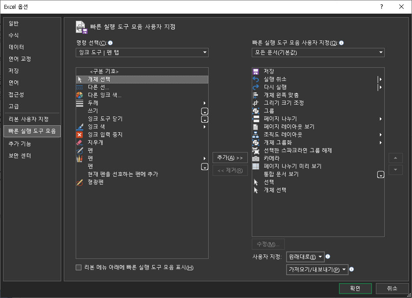Open the 모든 문서(기본값) dropdown
The height and width of the screenshot is (298, 412).
click(x=318, y=52)
